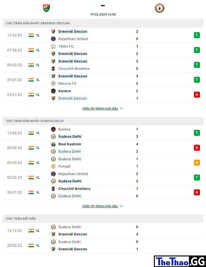The image size is (206, 267).
Task: Open the 14.12.22 head-to-head match row
Action: [x=103, y=231]
